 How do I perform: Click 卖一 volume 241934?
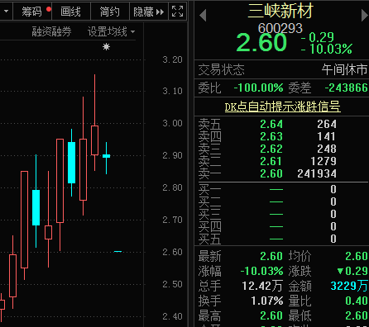[x=317, y=173]
